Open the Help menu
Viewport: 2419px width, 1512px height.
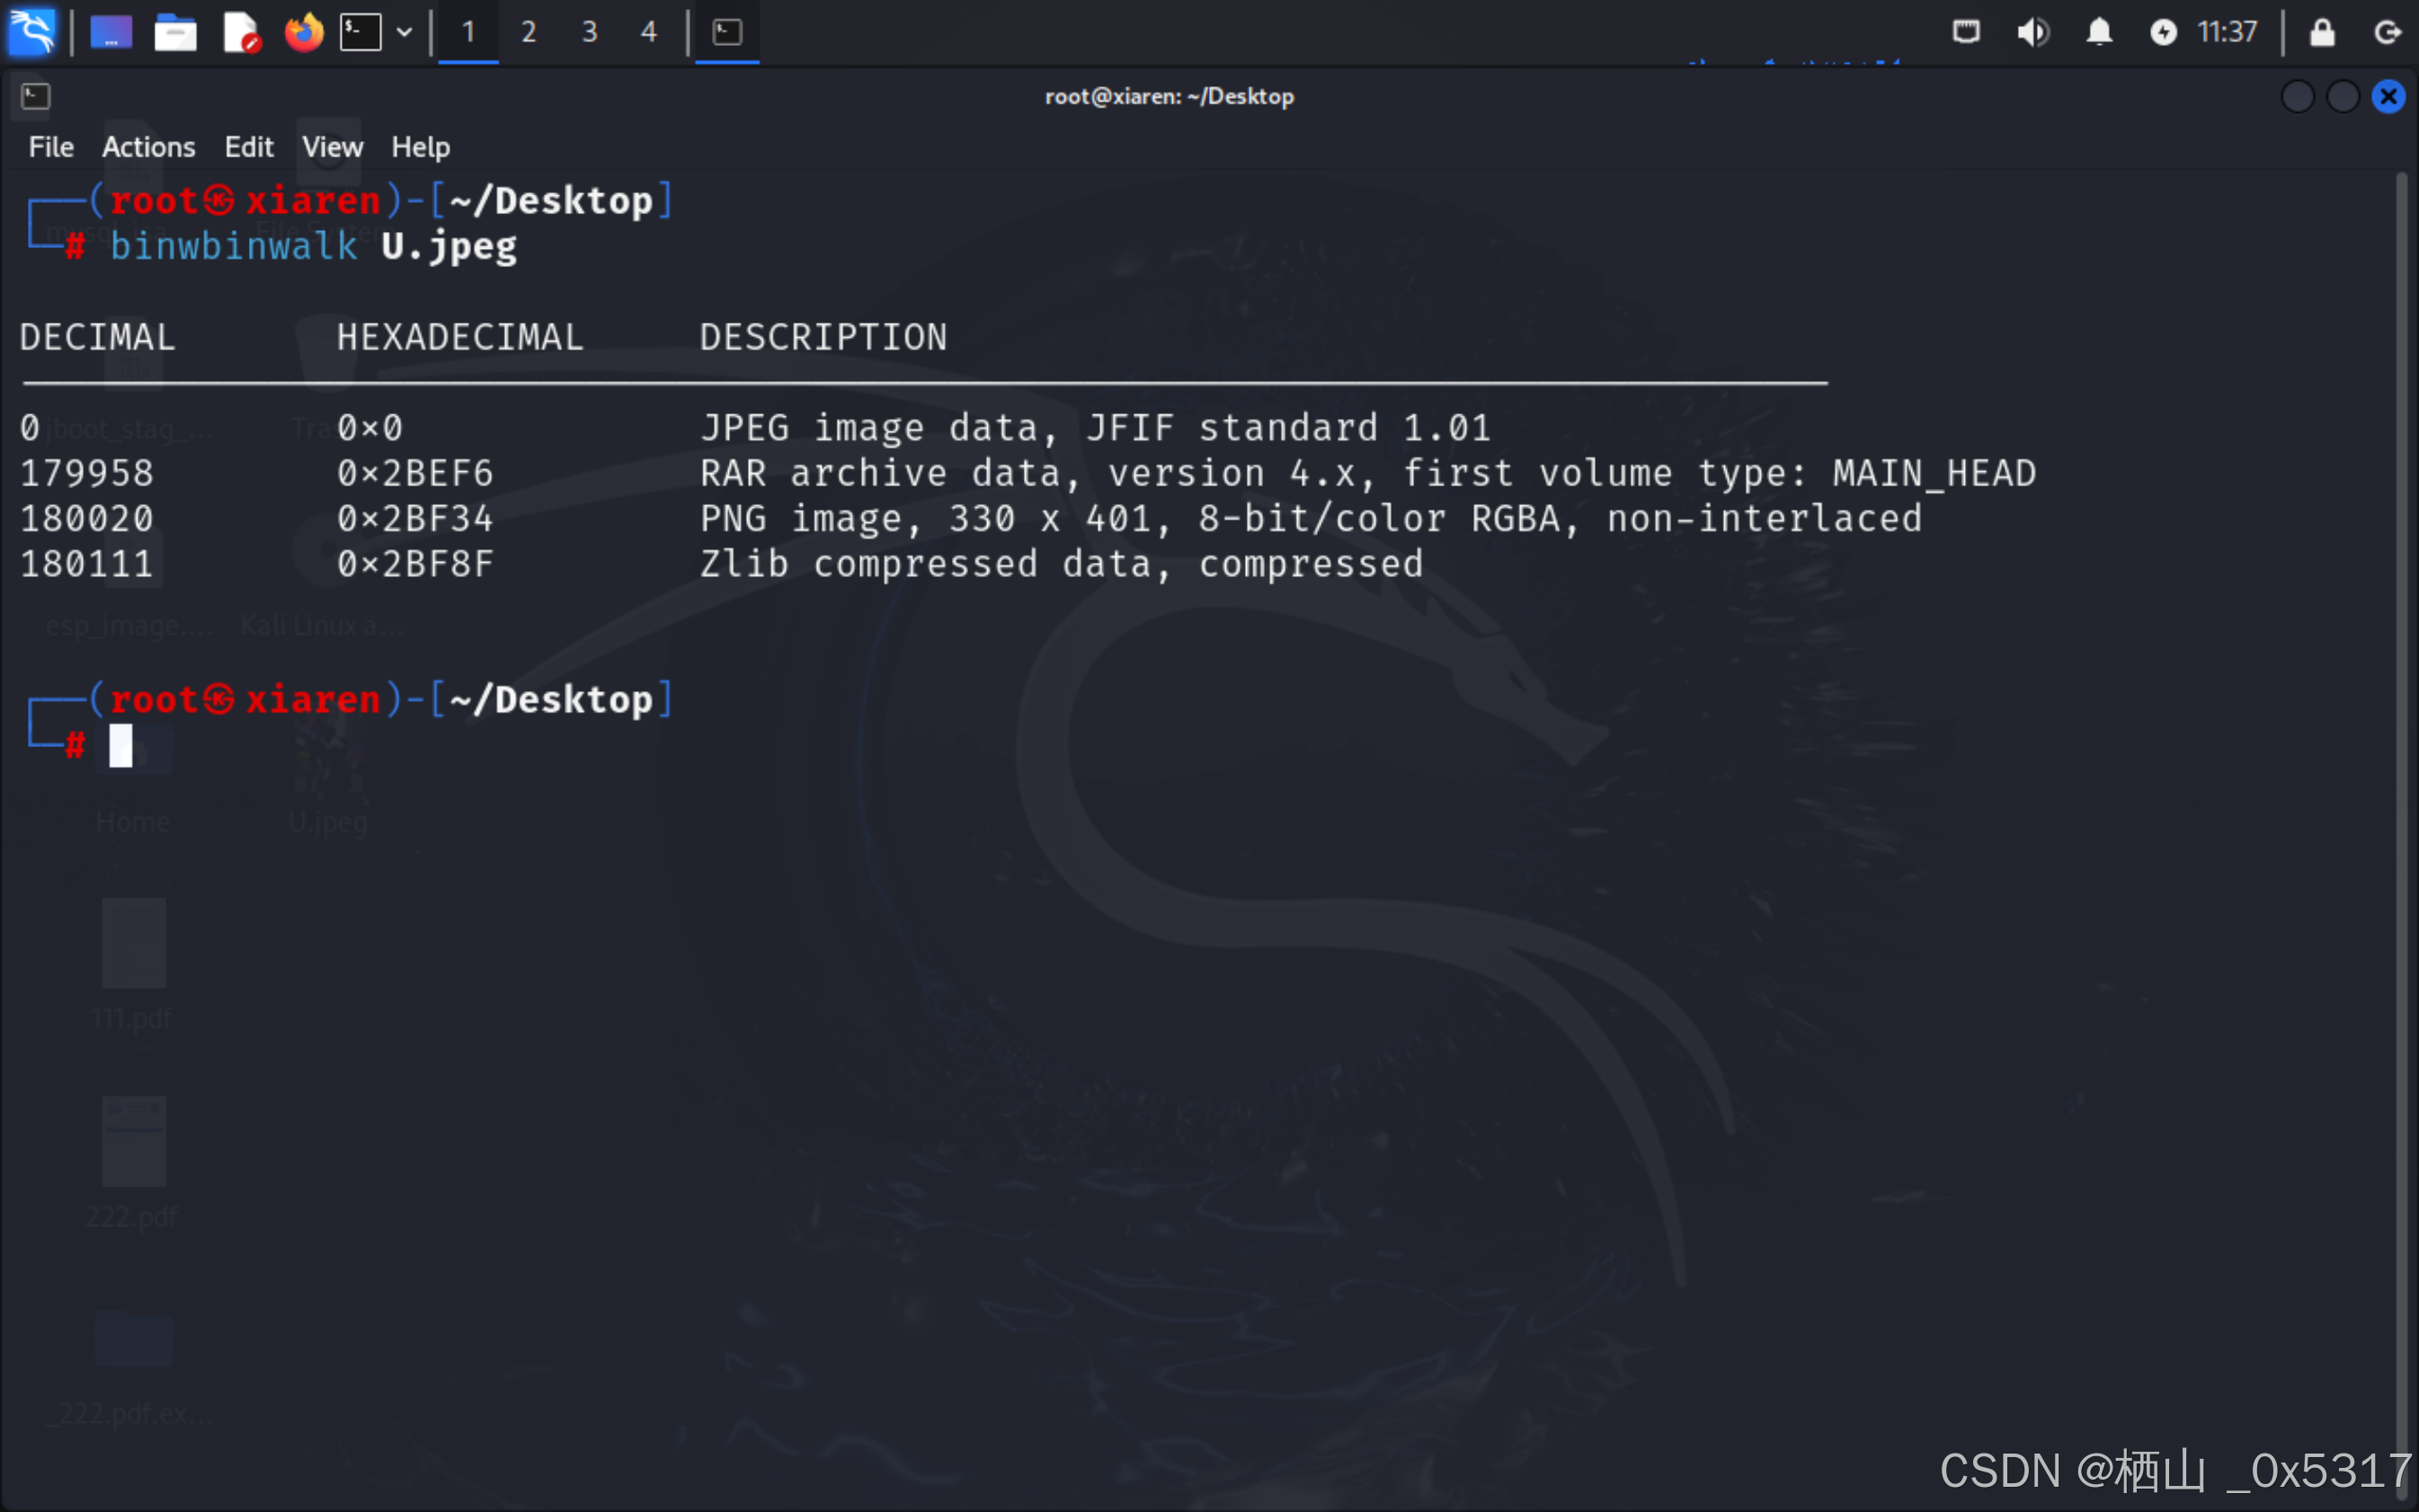tap(420, 147)
